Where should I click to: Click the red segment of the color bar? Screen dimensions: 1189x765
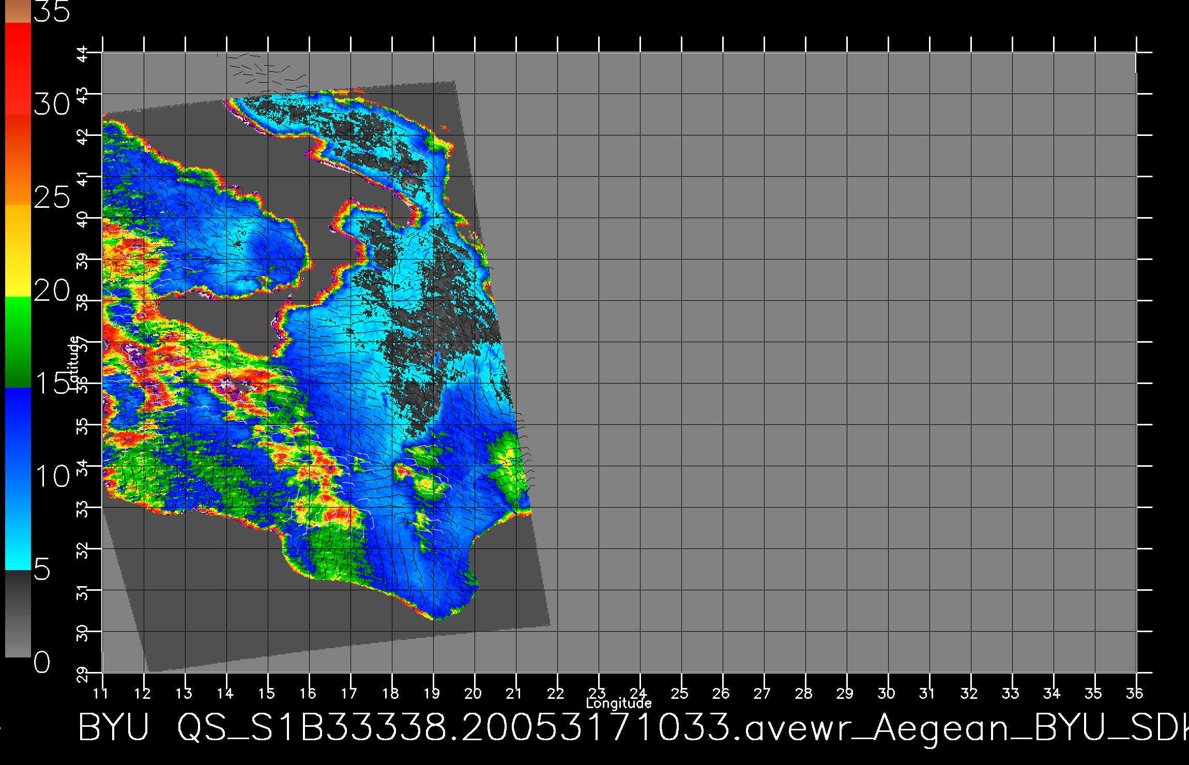coord(18,68)
